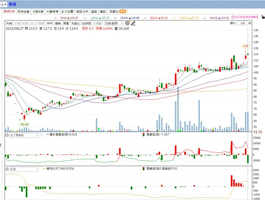Click the magnifier search icon beside 景碩
Viewport: 265px width, 200px height.
[x=2, y=4]
